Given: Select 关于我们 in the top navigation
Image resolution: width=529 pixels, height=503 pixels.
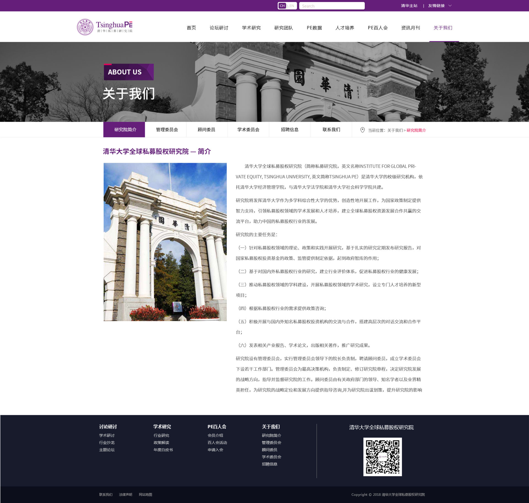Looking at the screenshot, I should [443, 28].
